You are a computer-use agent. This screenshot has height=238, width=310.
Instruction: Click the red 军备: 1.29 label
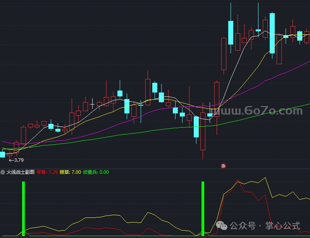47,172
